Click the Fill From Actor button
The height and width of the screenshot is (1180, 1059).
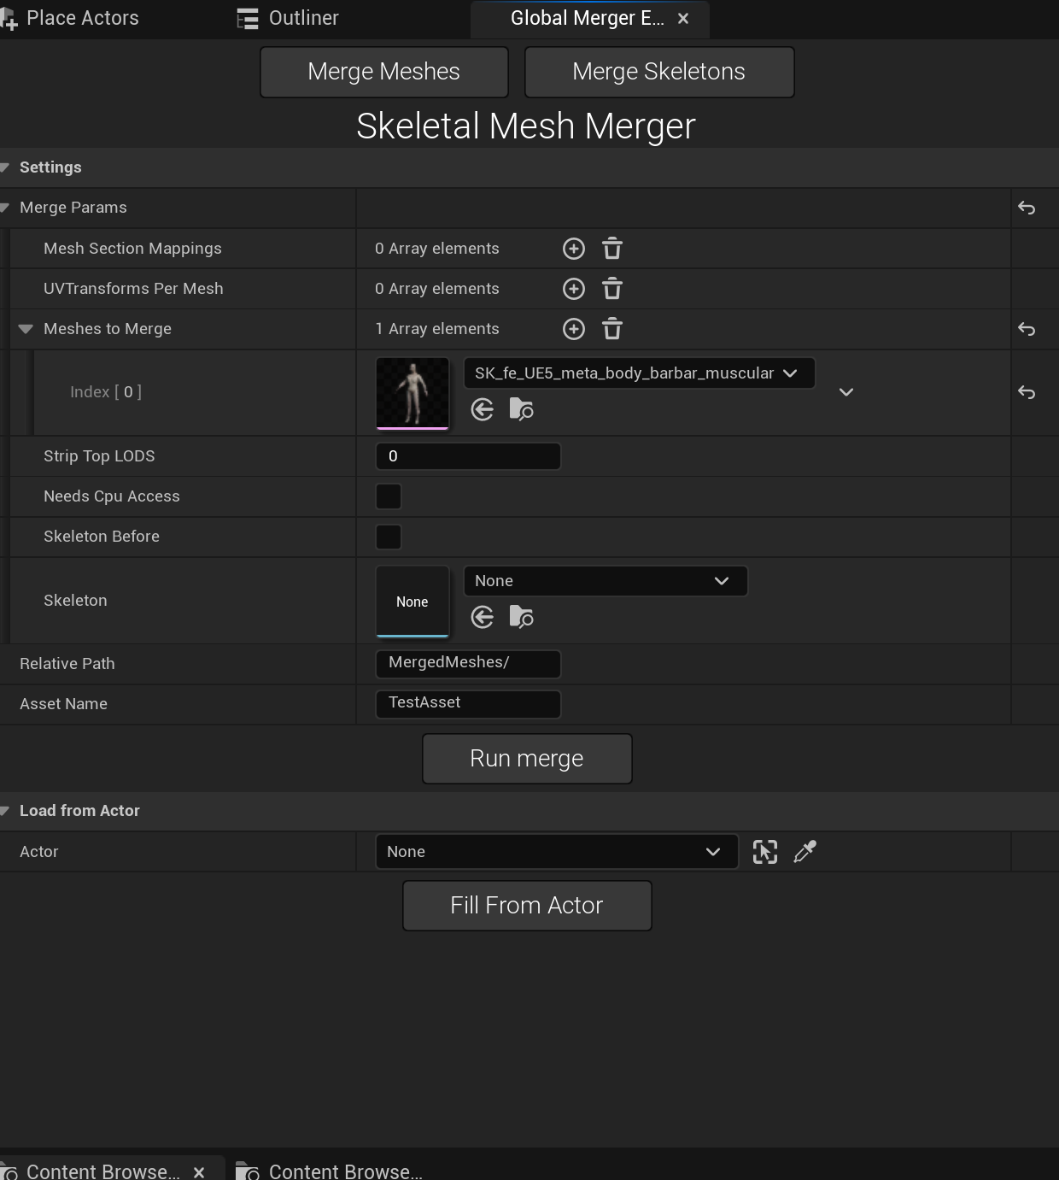click(x=526, y=905)
